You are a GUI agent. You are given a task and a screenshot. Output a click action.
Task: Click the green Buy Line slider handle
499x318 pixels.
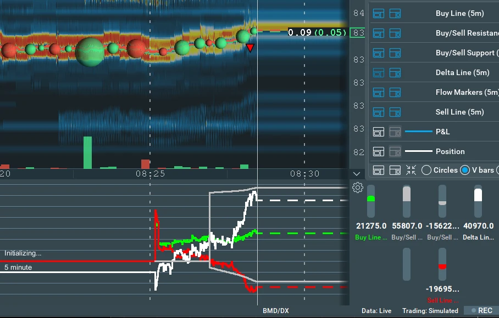click(x=371, y=198)
